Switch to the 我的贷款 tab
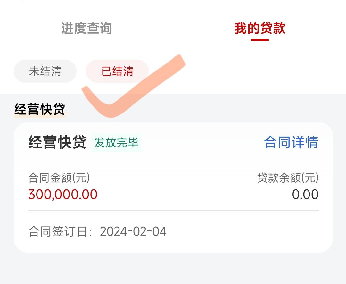 coord(259,29)
